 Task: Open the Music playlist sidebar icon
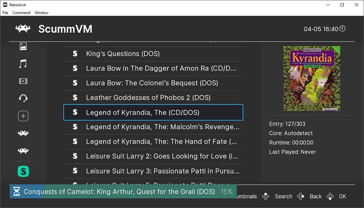[x=23, y=63]
